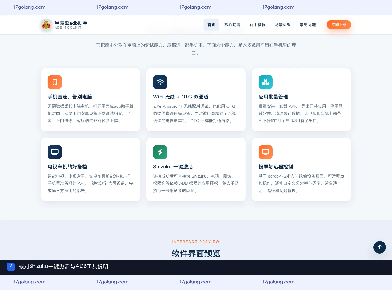Click description starting 智能电视、电视盒子

[90, 183]
